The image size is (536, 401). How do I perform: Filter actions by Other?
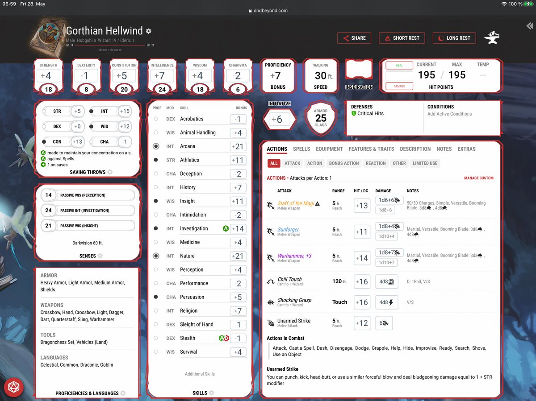(x=399, y=163)
